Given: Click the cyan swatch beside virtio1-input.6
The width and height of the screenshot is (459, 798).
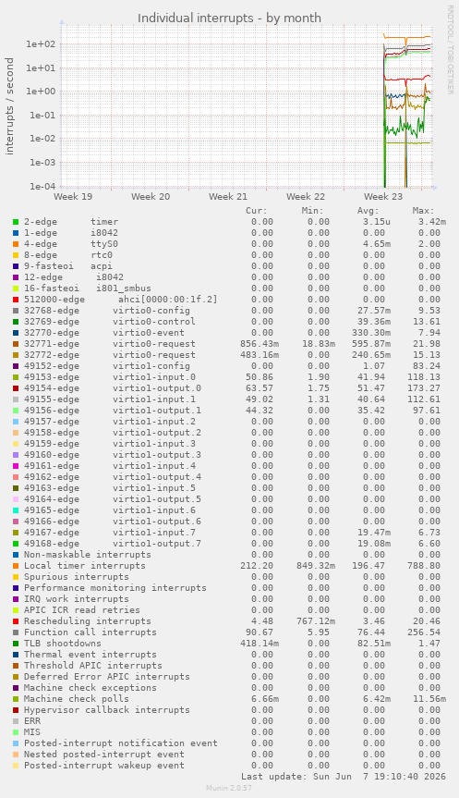Looking at the screenshot, I should [x=16, y=510].
